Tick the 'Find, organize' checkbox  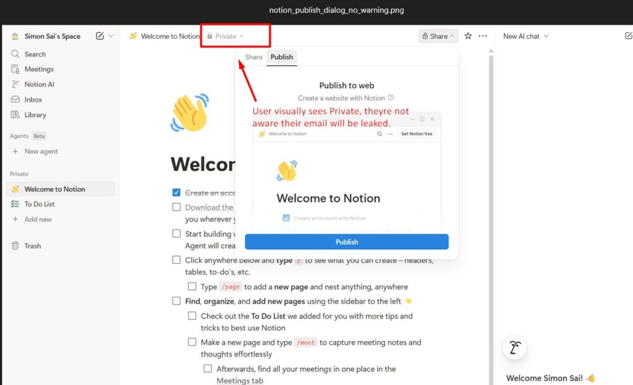[x=176, y=301]
